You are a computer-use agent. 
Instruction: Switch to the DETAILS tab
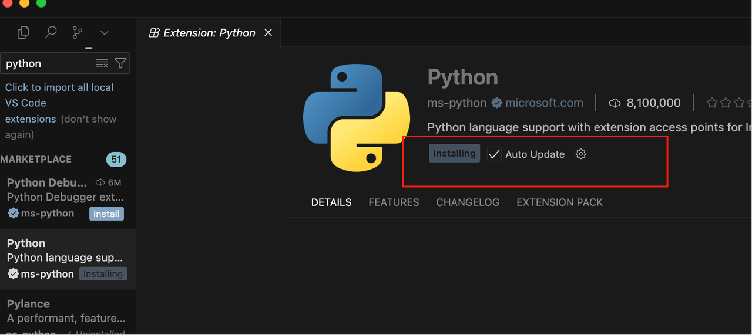tap(331, 202)
